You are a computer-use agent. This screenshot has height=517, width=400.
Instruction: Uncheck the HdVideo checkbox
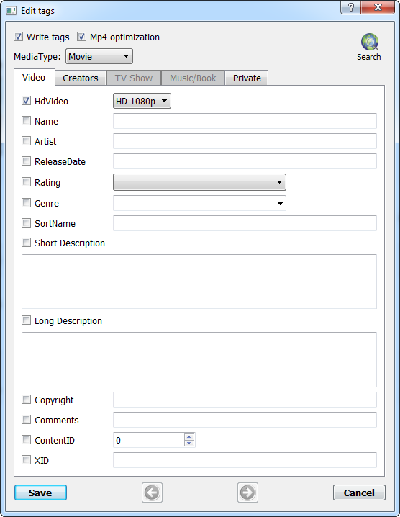point(27,101)
